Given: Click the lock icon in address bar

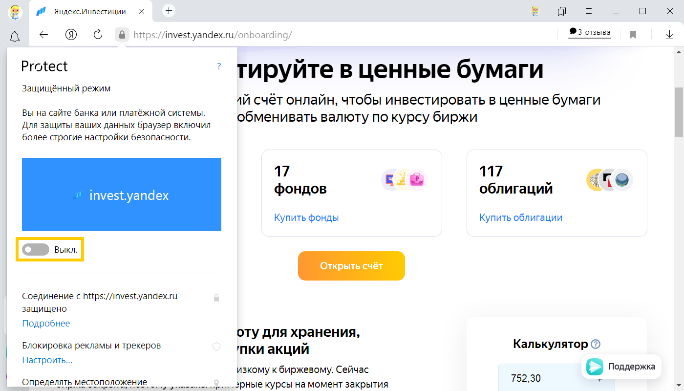Looking at the screenshot, I should (x=122, y=35).
